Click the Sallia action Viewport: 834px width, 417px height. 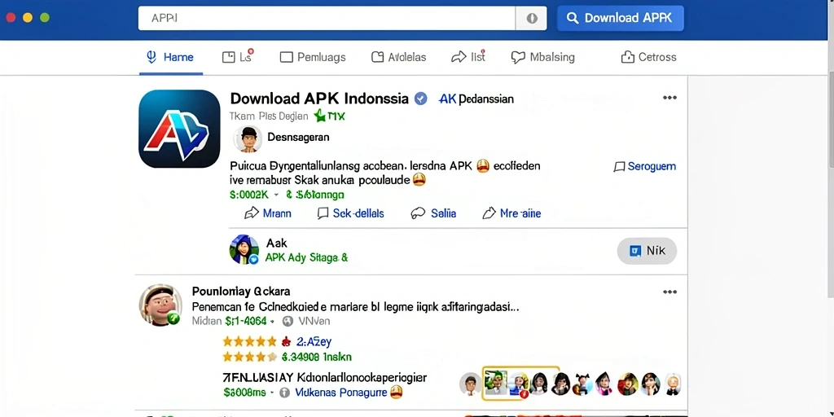tap(433, 213)
